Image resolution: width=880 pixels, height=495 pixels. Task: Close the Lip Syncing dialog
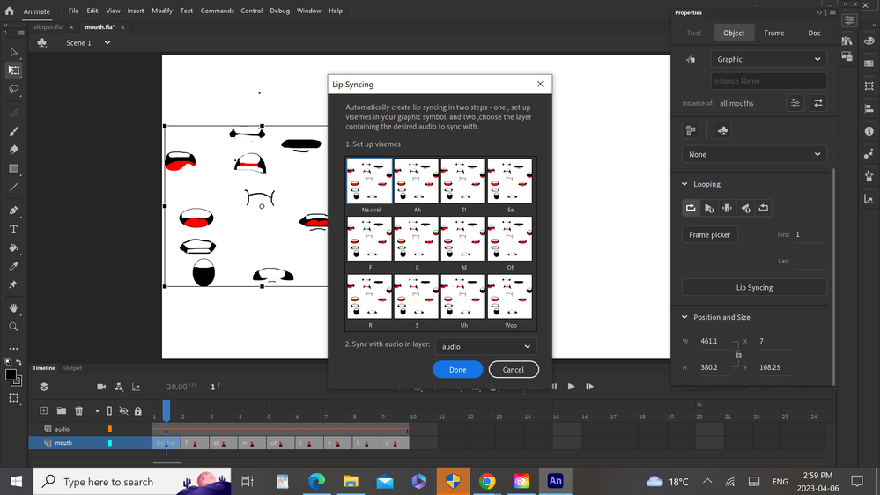coord(540,84)
